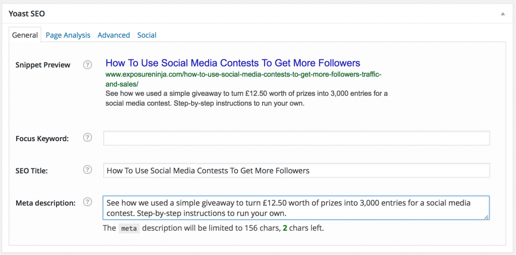Click the Focus Keyword label
This screenshot has width=516, height=255.
[42, 139]
